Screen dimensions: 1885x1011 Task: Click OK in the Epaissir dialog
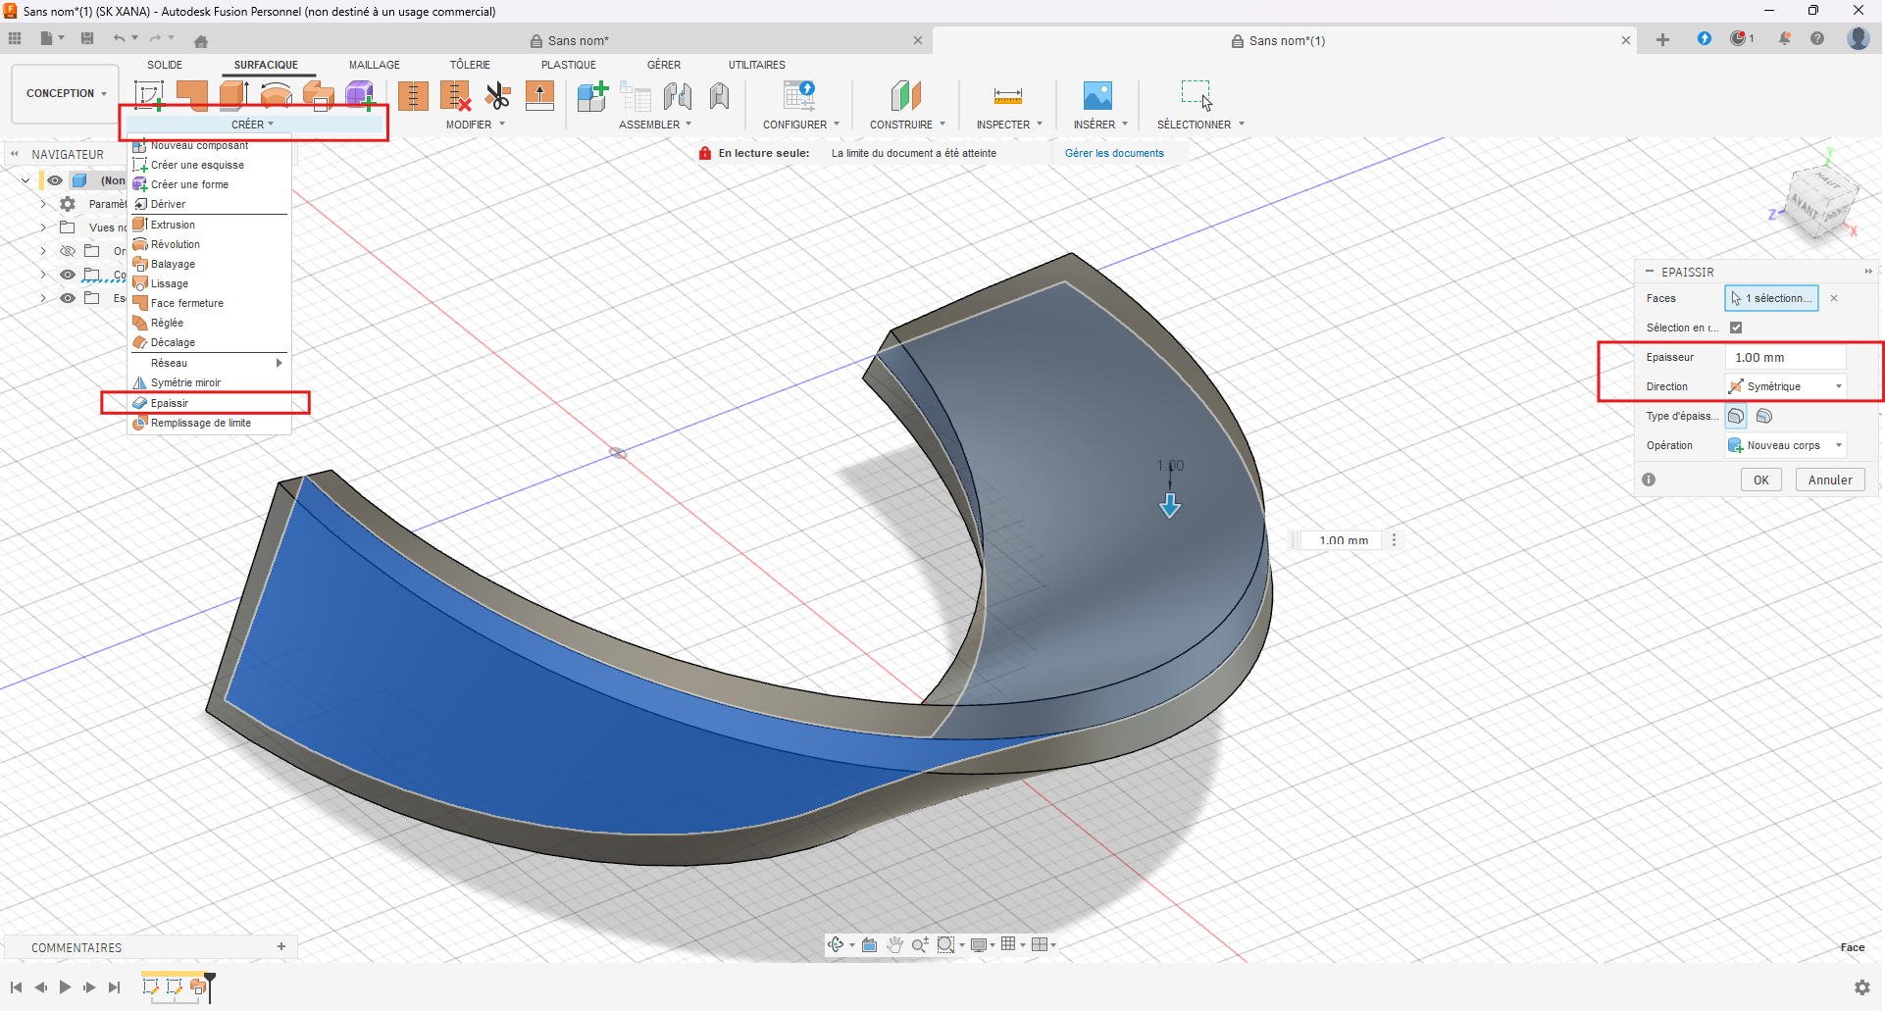tap(1760, 480)
